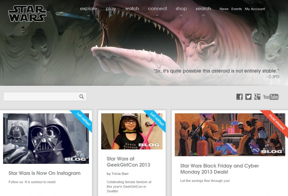Click into the site search field
288x196 pixels.
tap(45, 96)
